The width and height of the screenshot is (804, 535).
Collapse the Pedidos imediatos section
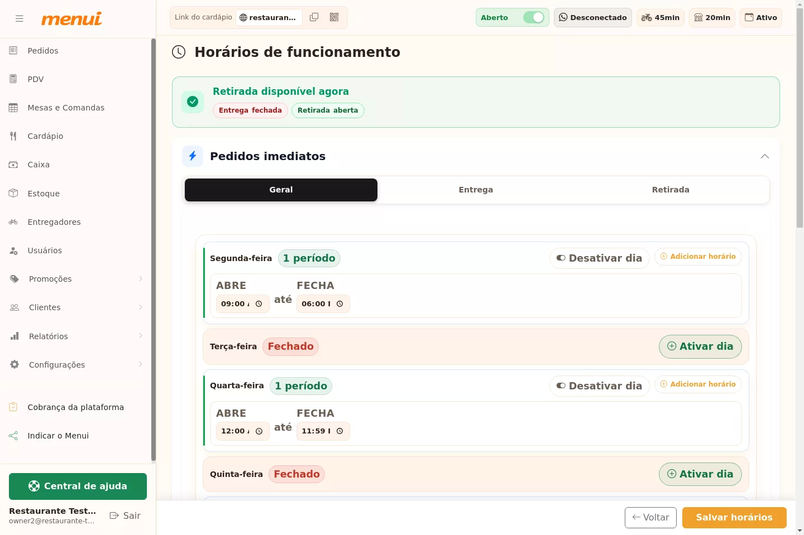pos(765,156)
